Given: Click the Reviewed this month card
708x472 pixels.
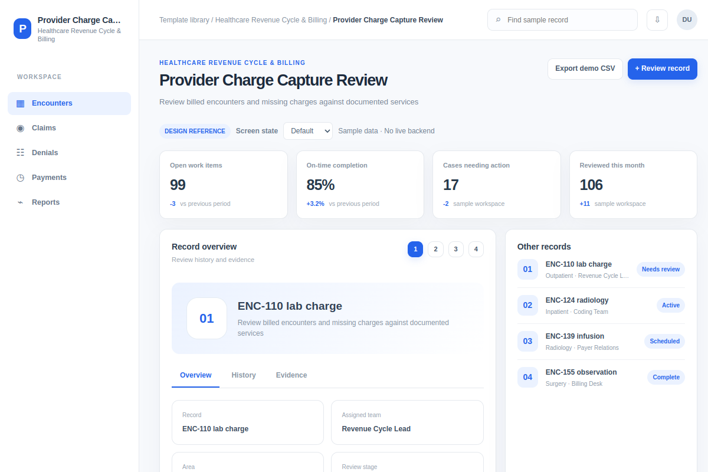Looking at the screenshot, I should point(633,185).
